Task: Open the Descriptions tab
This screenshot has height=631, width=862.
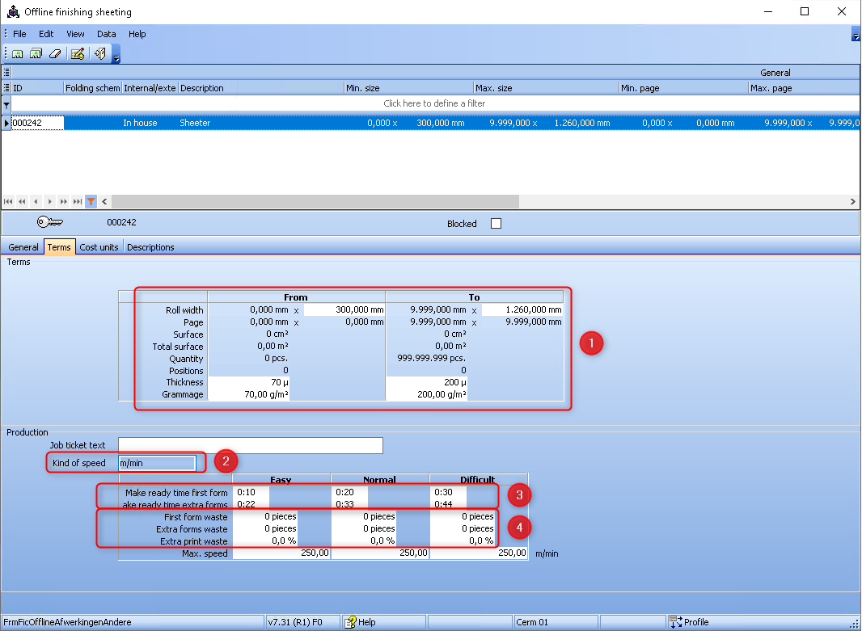Action: click(150, 247)
